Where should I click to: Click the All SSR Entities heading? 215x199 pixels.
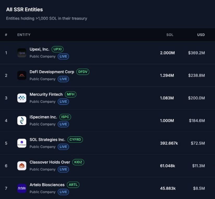click(x=24, y=10)
